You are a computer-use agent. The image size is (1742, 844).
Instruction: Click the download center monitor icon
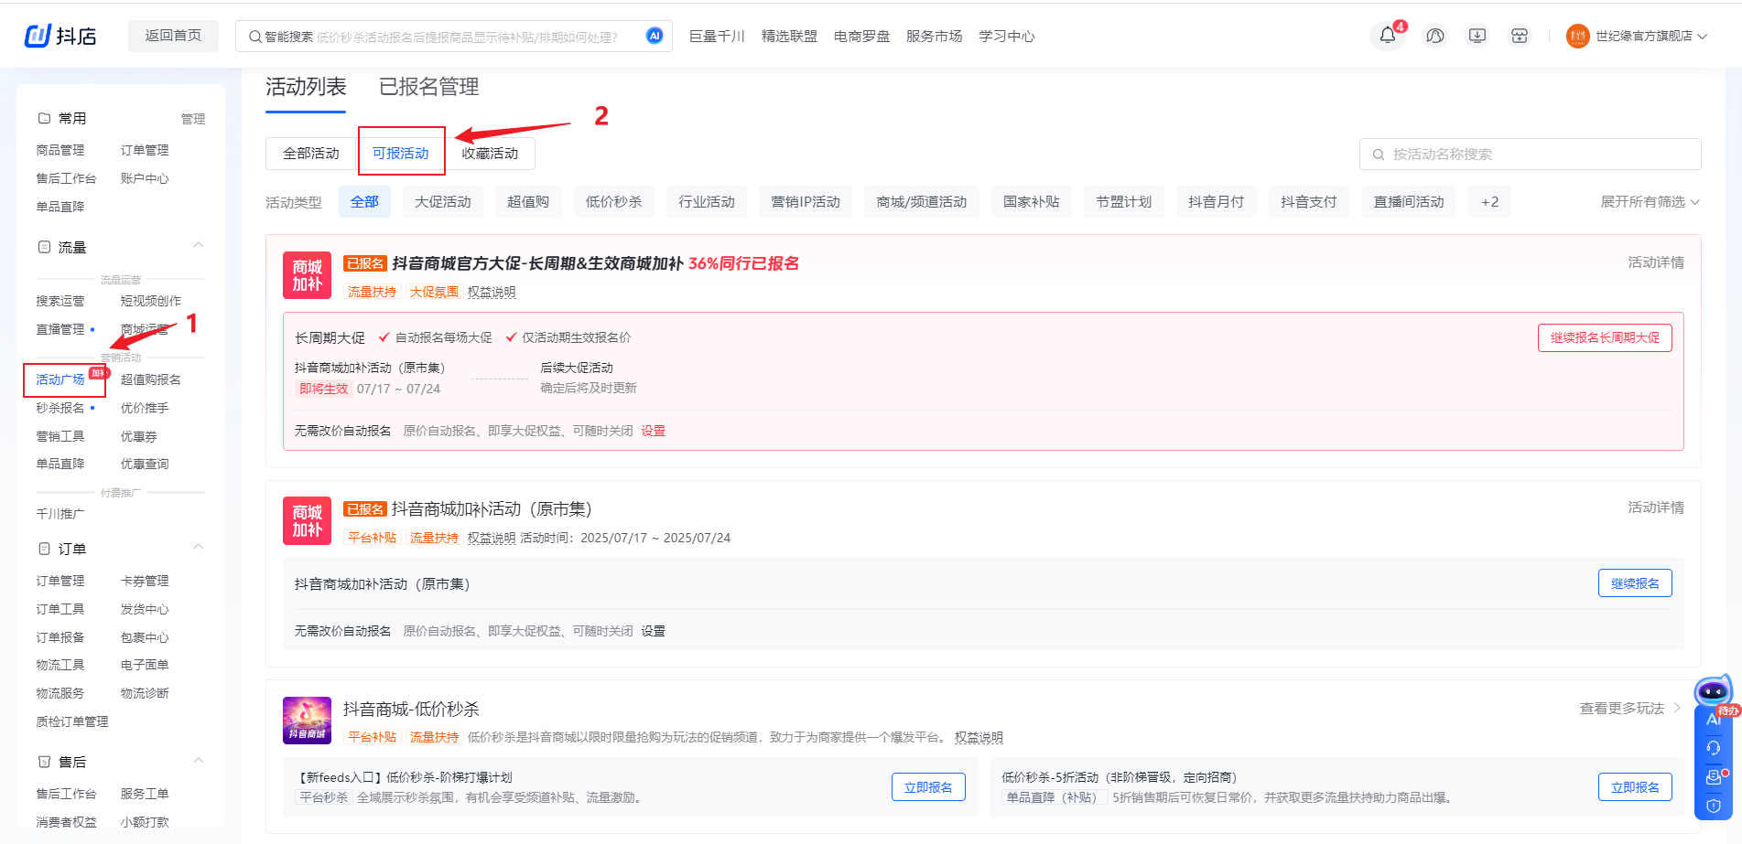pyautogui.click(x=1477, y=36)
